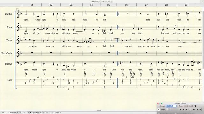Select the Altus staff name

(x=9, y=27)
